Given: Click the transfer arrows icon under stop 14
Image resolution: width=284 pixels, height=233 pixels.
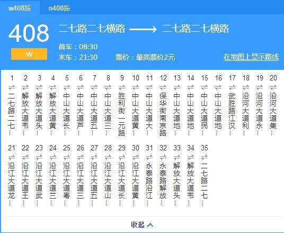Looking at the screenshot, I should tap(191, 87).
